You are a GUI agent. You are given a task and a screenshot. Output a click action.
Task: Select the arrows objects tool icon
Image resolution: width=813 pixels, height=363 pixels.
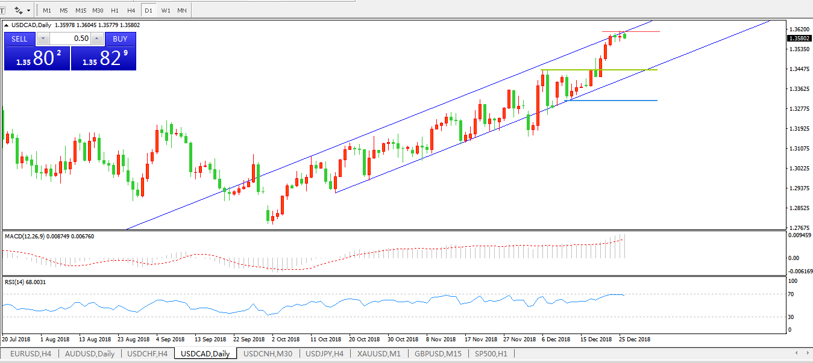19,10
